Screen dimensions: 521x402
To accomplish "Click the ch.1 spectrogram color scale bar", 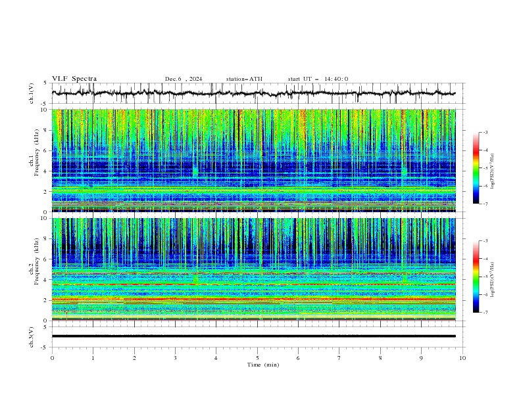I will 476,168.
